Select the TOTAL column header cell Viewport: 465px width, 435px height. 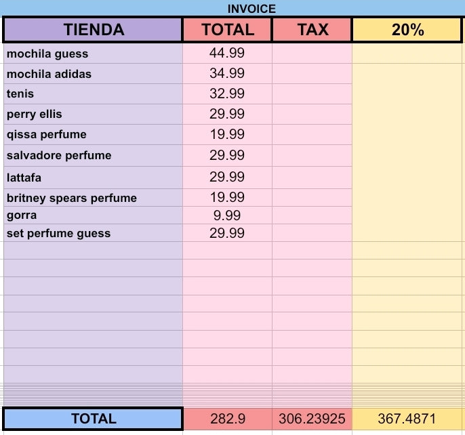tap(228, 30)
